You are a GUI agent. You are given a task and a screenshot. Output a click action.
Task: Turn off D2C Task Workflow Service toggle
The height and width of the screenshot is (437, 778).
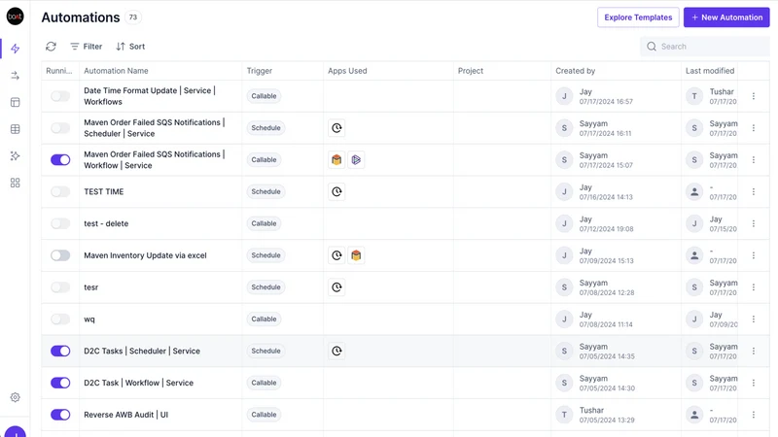(x=60, y=383)
